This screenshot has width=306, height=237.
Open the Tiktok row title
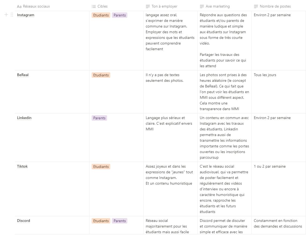pyautogui.click(x=22, y=167)
